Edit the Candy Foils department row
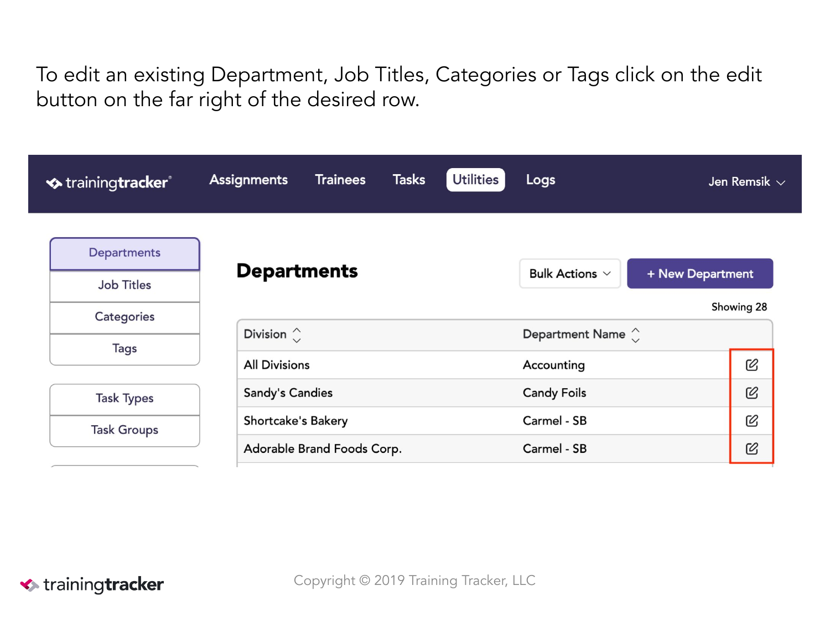This screenshot has width=830, height=622. [x=751, y=393]
